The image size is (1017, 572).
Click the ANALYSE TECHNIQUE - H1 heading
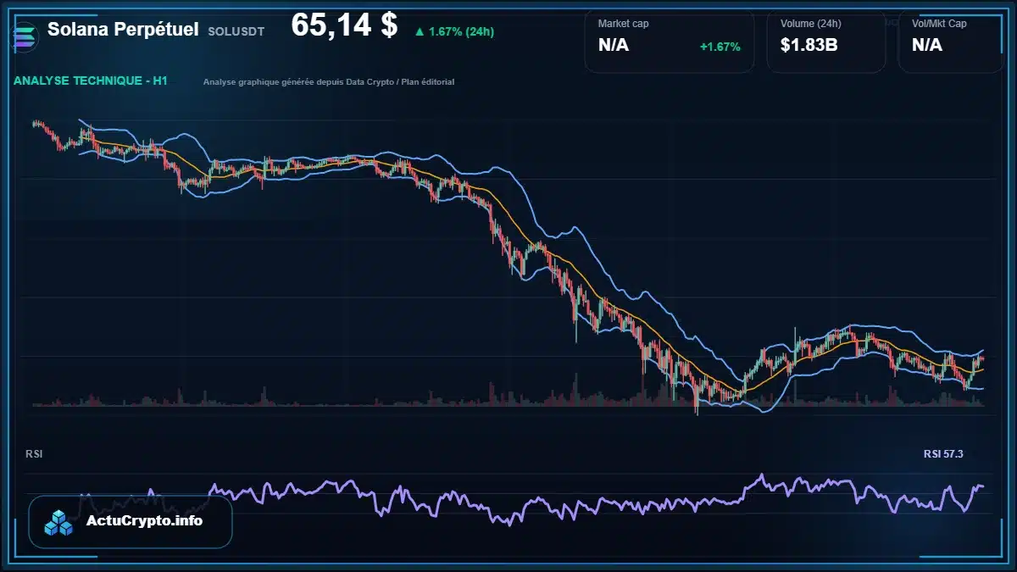[x=91, y=81]
